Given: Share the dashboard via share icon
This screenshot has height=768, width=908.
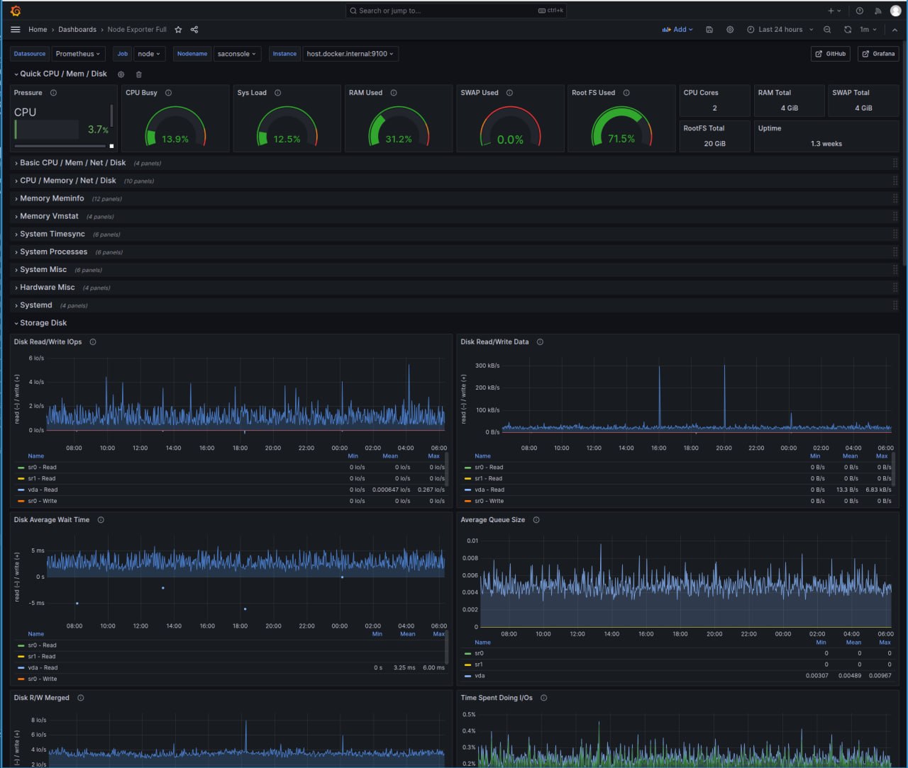Looking at the screenshot, I should coord(194,30).
